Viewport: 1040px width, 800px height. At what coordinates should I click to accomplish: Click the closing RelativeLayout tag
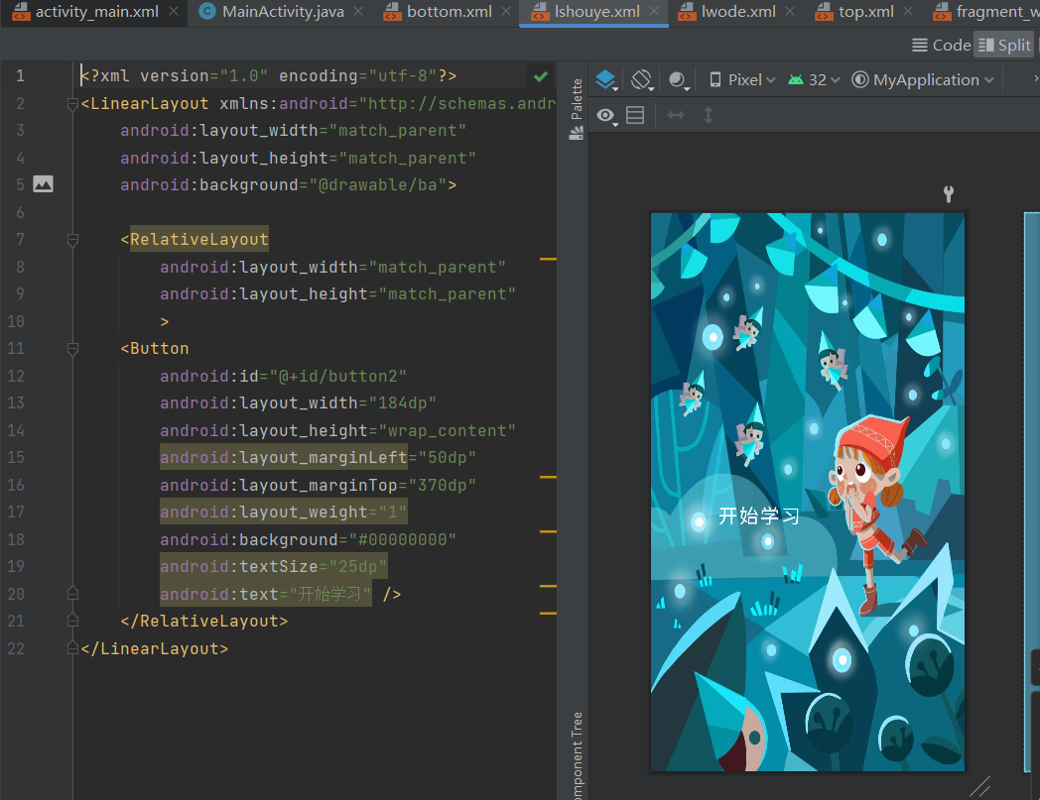(203, 621)
